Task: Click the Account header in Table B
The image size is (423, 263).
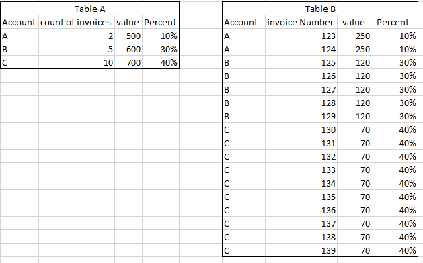Action: click(244, 22)
